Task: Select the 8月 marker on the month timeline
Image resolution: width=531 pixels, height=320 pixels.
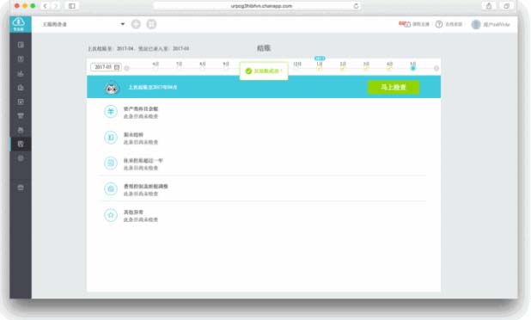Action: point(203,65)
